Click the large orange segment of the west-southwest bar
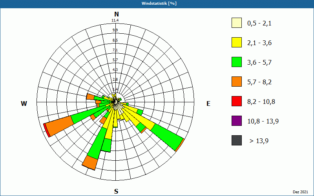 click(59, 126)
